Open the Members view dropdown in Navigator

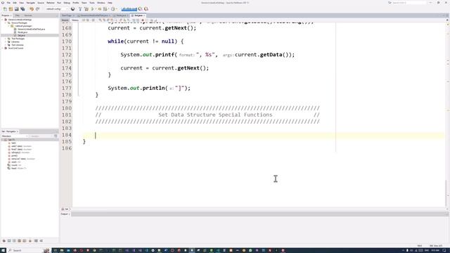15,136
